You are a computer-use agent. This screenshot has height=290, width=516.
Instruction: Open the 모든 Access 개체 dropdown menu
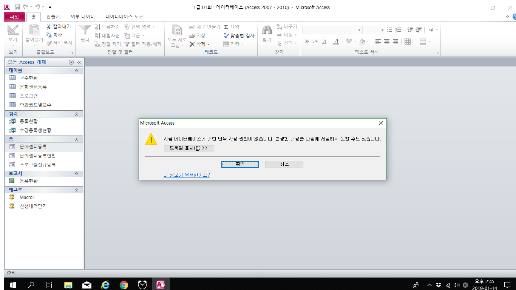click(x=71, y=62)
